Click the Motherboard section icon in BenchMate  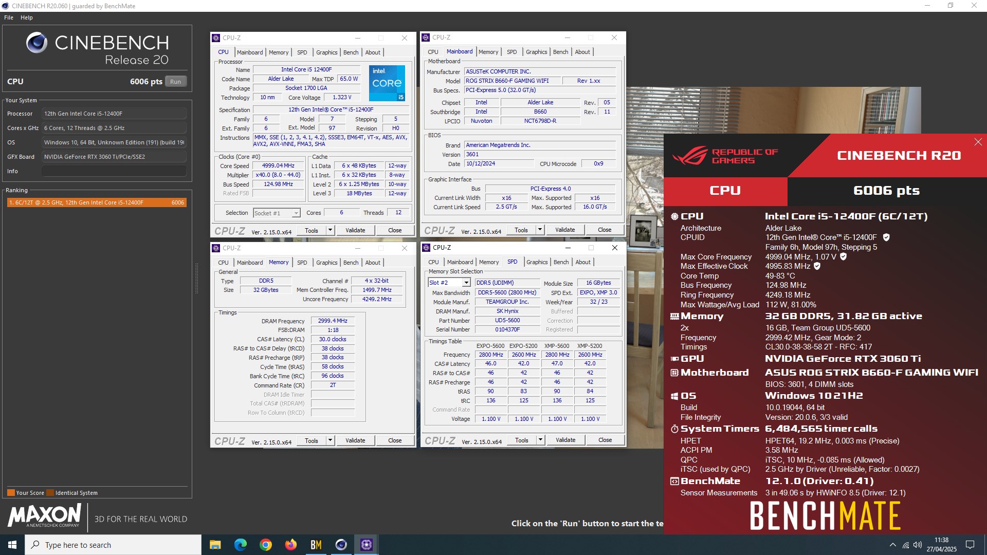tap(674, 373)
